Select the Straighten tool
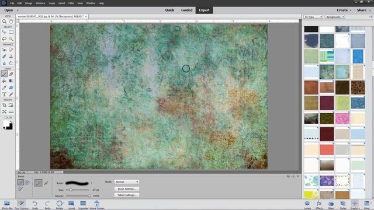Screen dimensions: 374x210 point(11,111)
